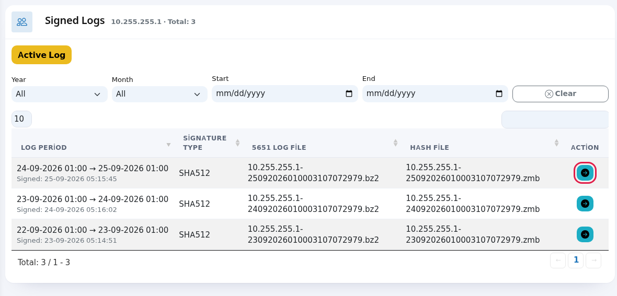Viewport: 617px width, 296px height.
Task: Select page 1 in pagination
Action: coord(576,260)
